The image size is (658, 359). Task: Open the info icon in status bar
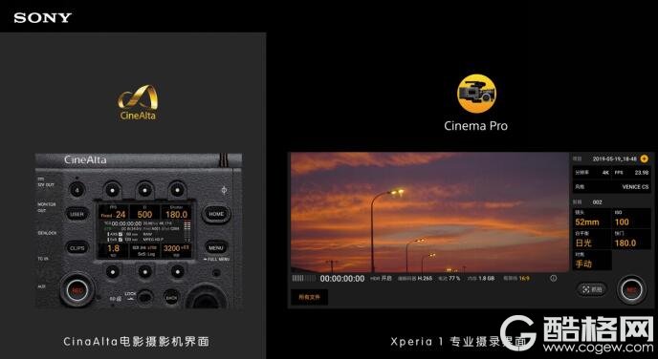pos(554,278)
